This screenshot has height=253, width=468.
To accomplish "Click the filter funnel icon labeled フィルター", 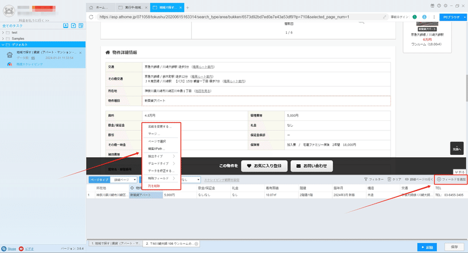I will [x=366, y=179].
